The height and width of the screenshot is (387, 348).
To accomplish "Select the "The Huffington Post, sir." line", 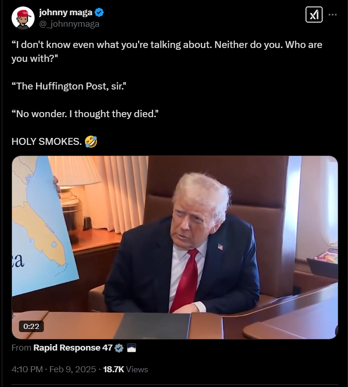I will [69, 86].
